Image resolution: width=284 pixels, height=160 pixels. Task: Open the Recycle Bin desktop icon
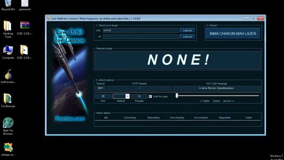tap(8, 5)
